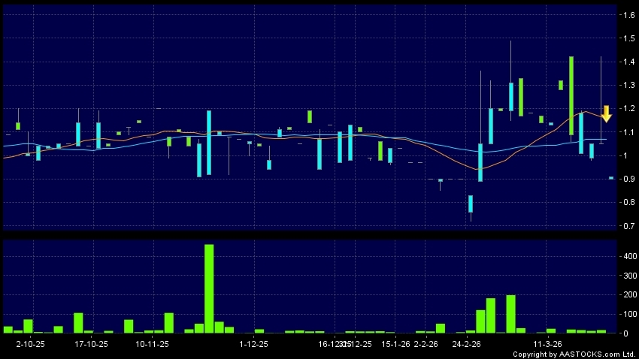The width and height of the screenshot is (639, 359).
Task: Pick the 1-12-25 date label
Action: [x=253, y=344]
